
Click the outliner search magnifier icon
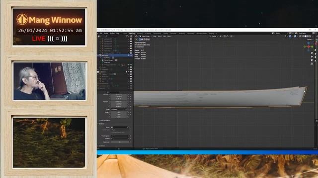[106, 36]
